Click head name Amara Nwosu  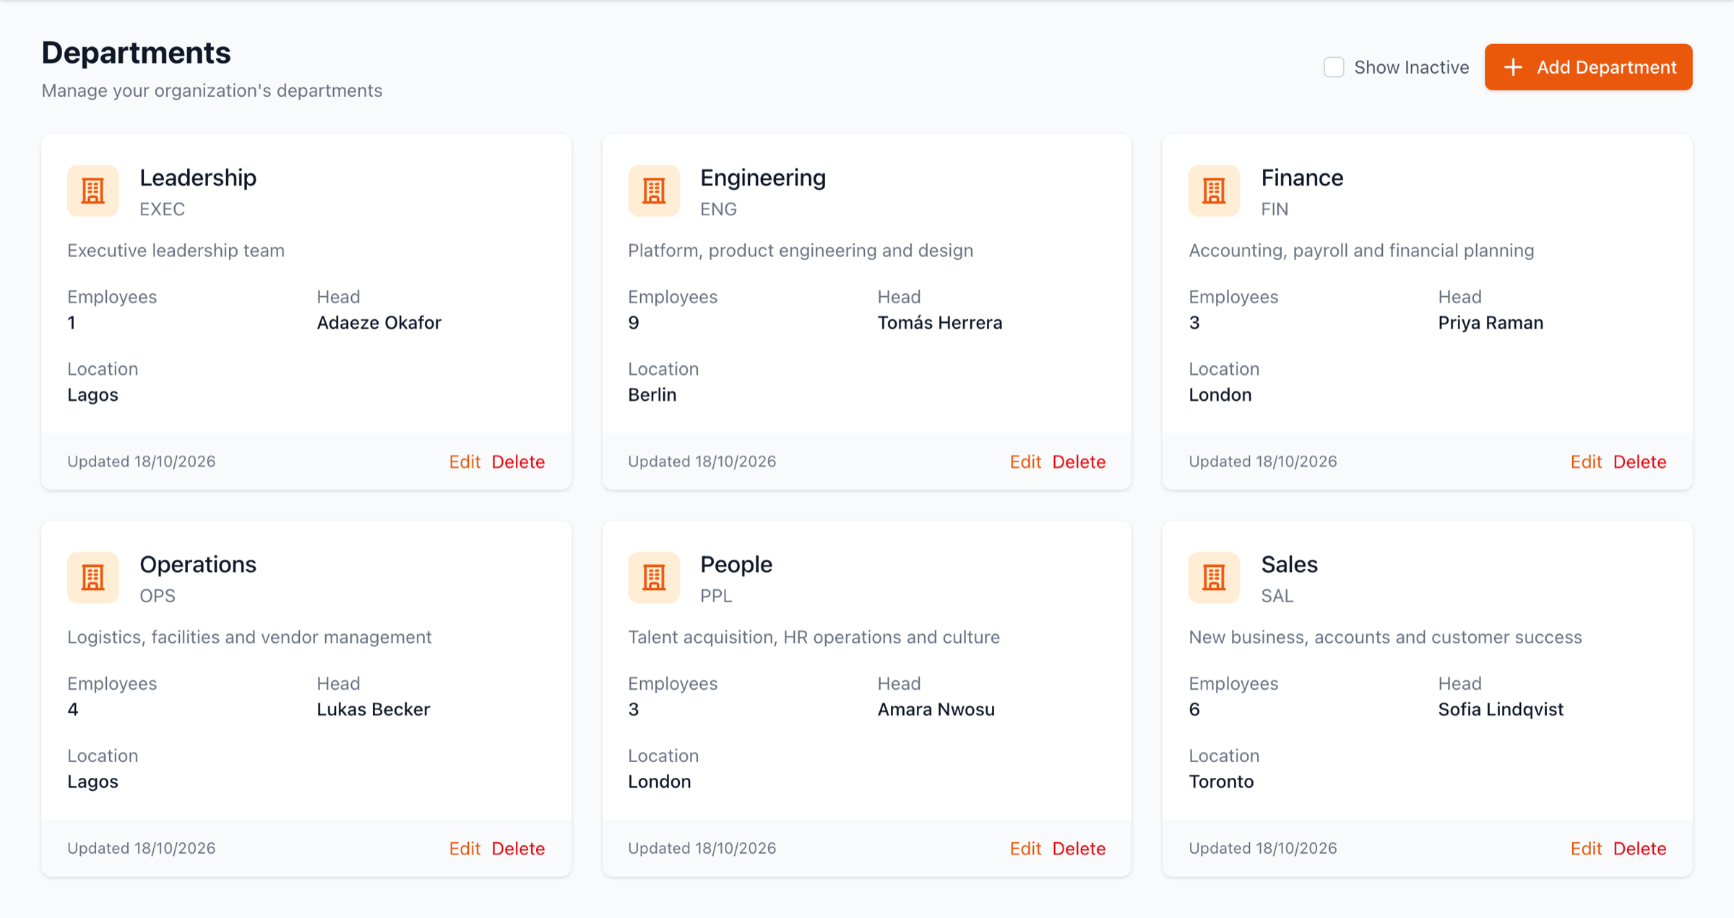pyautogui.click(x=936, y=709)
